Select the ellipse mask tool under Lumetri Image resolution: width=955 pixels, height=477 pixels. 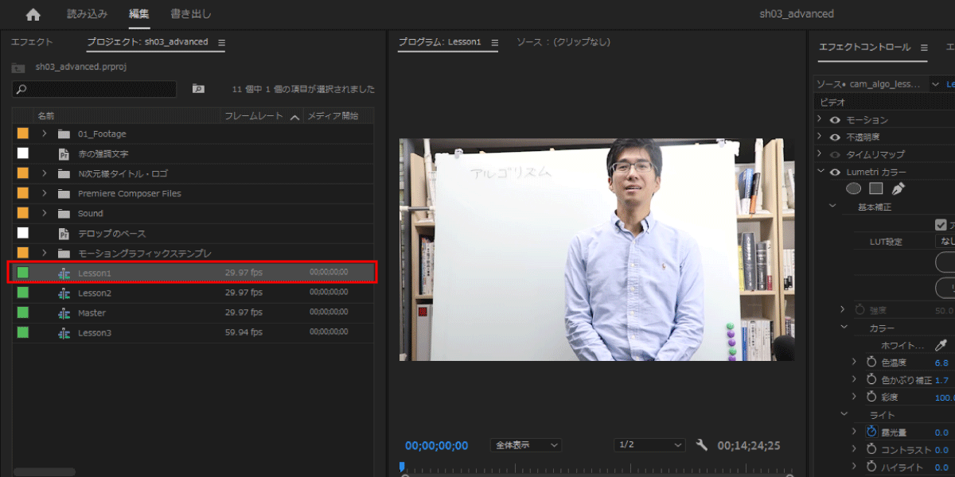click(853, 188)
